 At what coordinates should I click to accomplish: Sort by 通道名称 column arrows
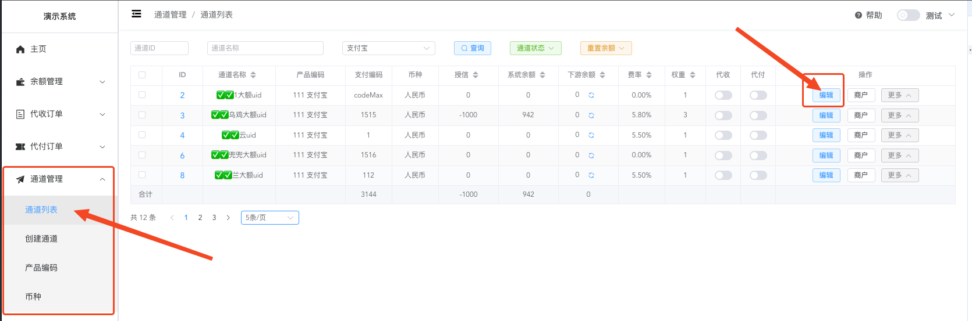pyautogui.click(x=253, y=75)
